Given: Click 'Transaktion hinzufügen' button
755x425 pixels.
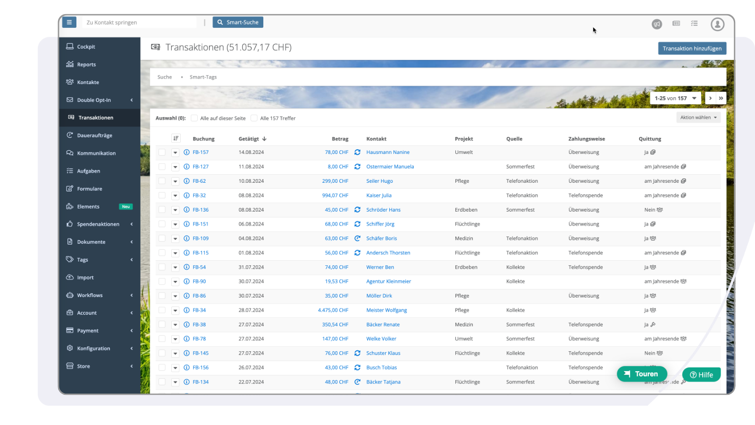Looking at the screenshot, I should click(x=692, y=48).
